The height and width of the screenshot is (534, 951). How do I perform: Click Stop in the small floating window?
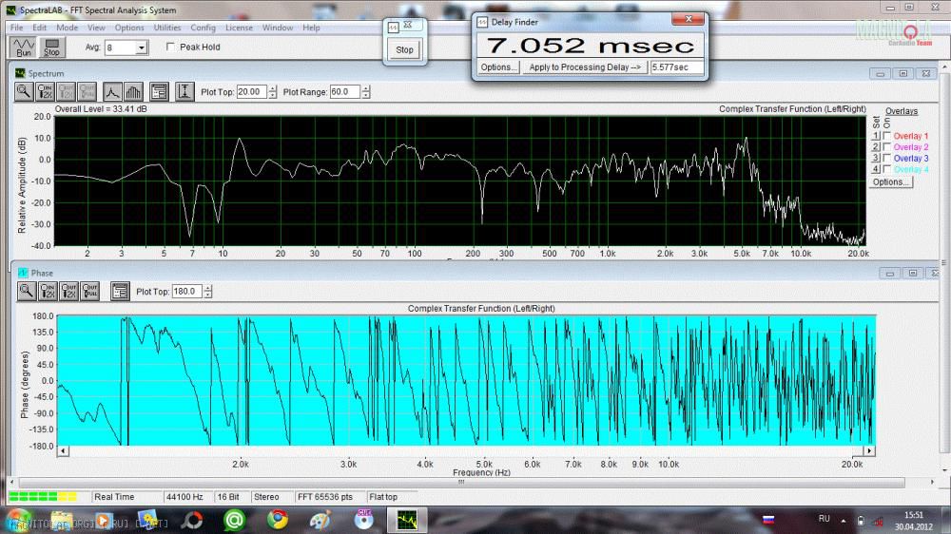(x=404, y=49)
